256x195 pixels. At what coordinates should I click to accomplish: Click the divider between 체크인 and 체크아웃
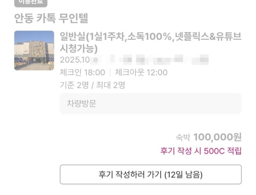point(110,72)
